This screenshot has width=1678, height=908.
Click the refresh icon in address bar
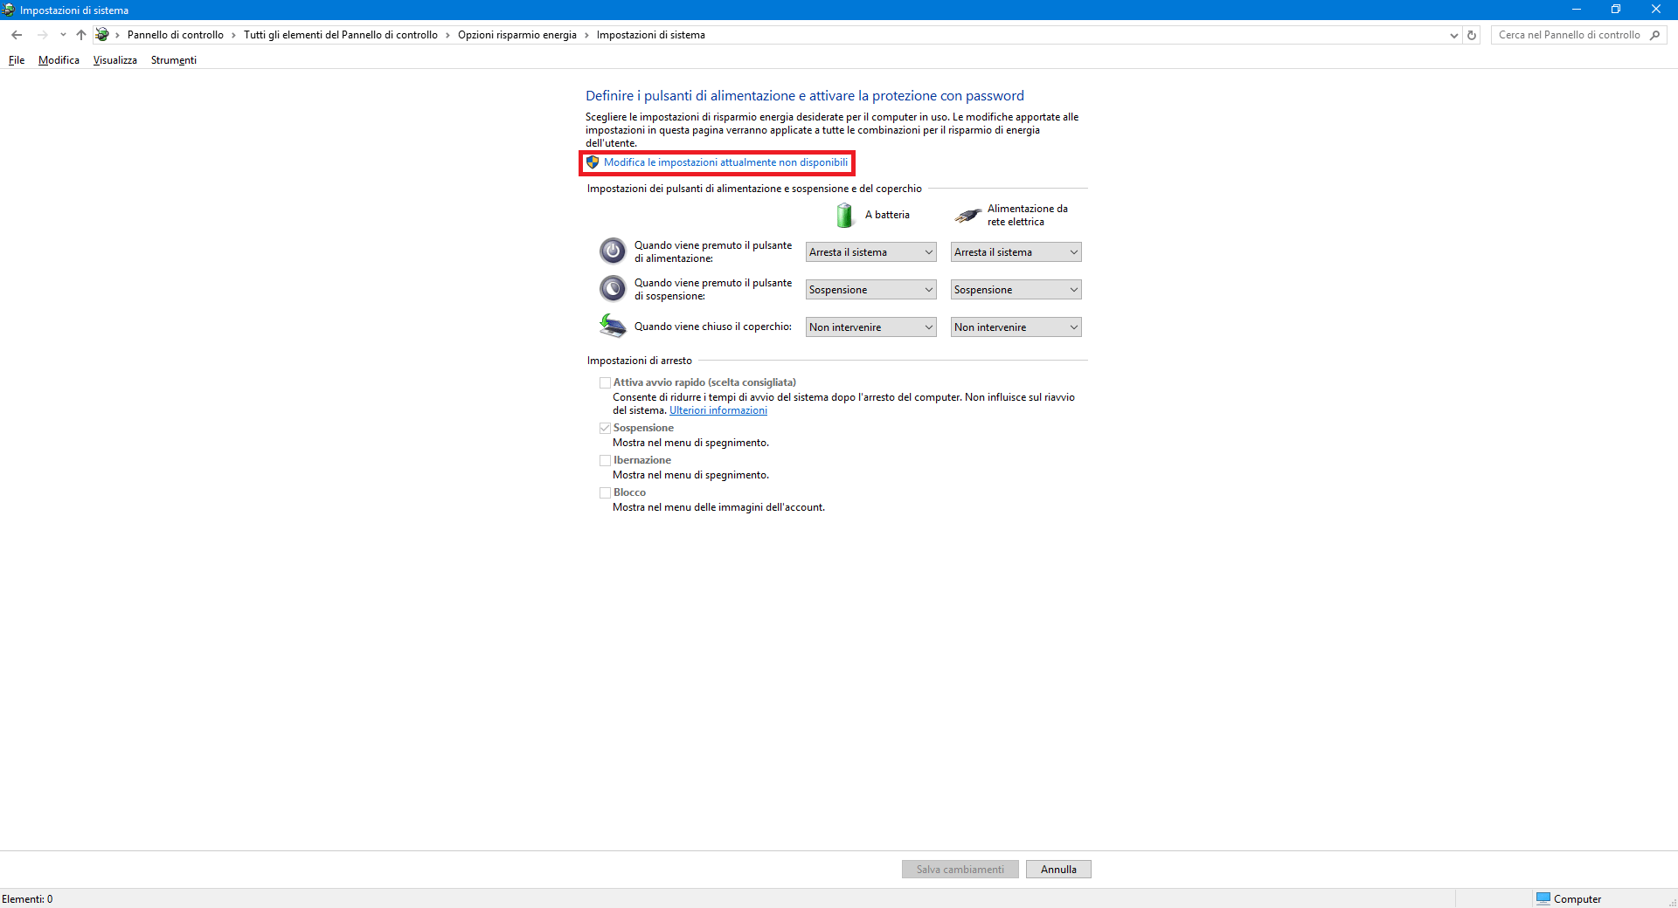(x=1472, y=35)
